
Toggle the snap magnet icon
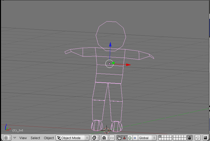[198, 138]
